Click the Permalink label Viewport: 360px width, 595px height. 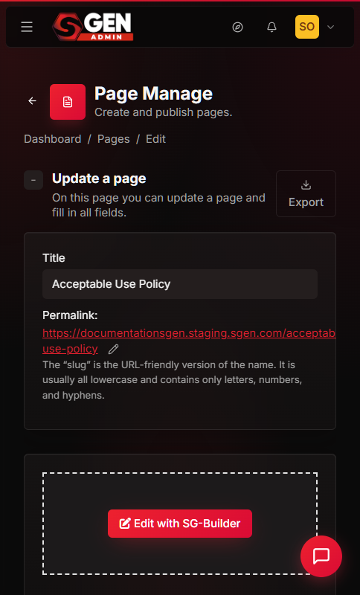coord(70,315)
